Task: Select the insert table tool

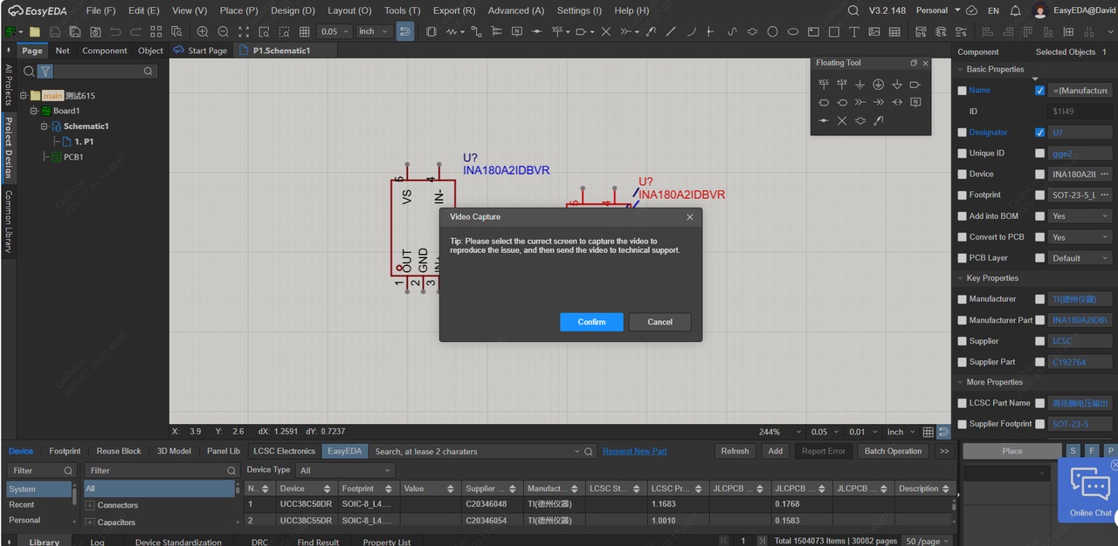Action: [894, 31]
